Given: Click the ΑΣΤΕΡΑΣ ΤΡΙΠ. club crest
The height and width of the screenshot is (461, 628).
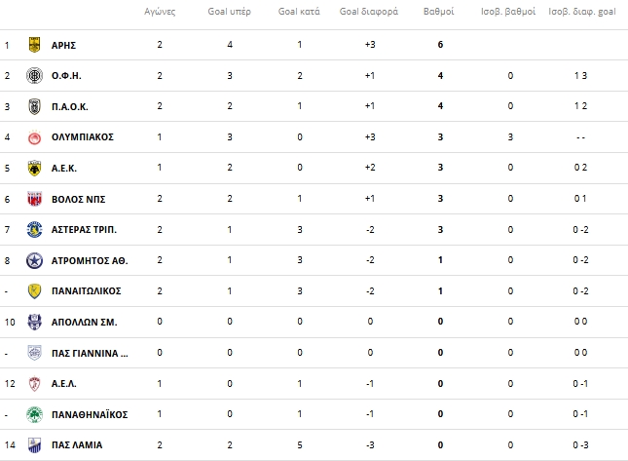Looking at the screenshot, I should (x=34, y=230).
